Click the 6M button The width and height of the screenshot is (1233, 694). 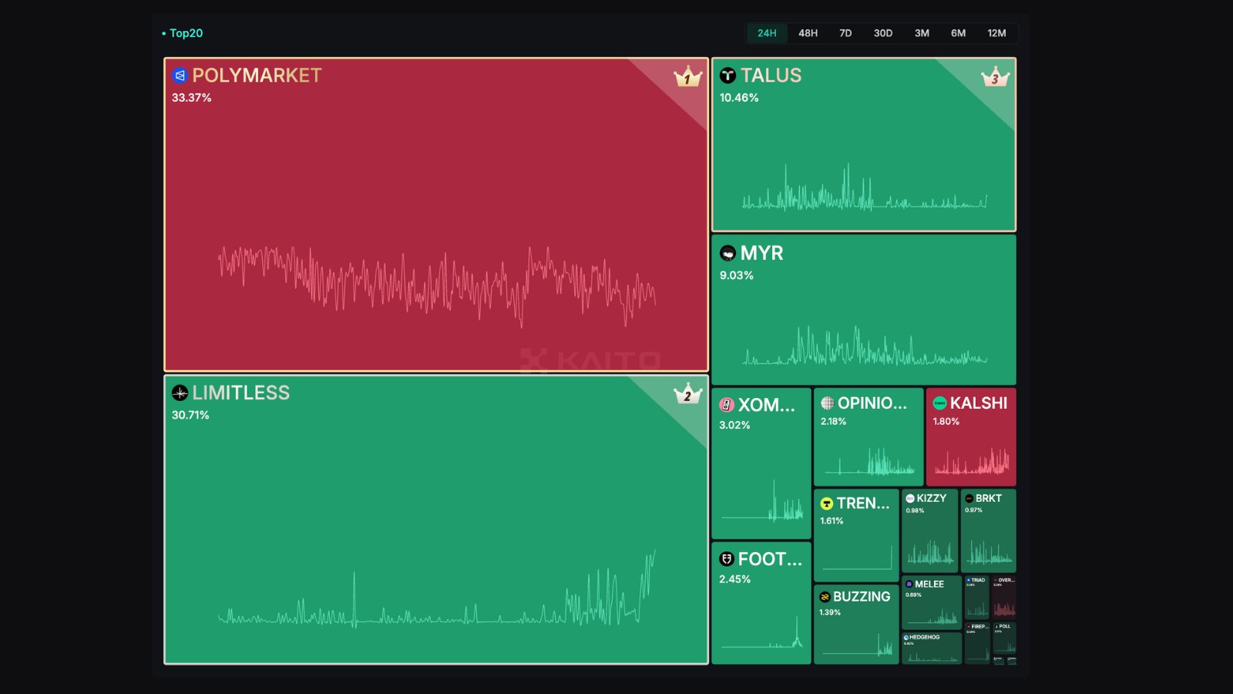959,33
